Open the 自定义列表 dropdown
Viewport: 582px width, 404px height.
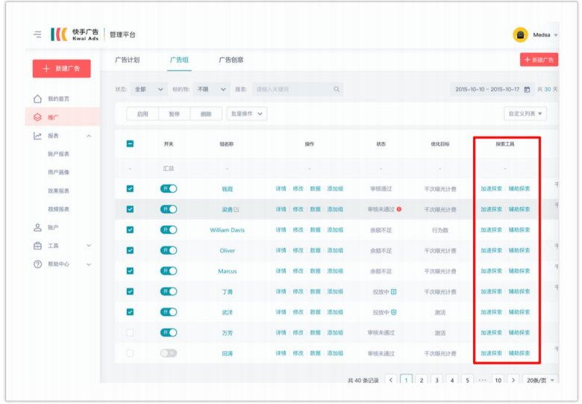click(526, 114)
